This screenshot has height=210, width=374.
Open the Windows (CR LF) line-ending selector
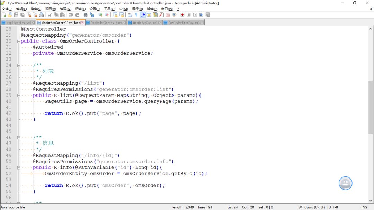312,207
